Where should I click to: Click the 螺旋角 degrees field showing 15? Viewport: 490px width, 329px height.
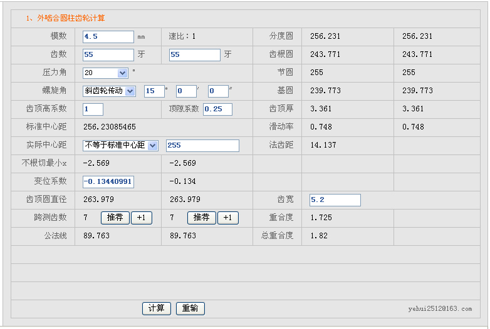[x=154, y=91]
